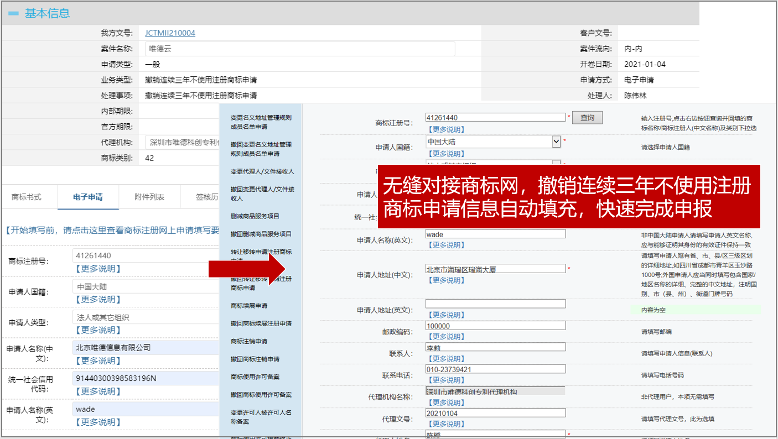Select menu item 商标续展申请
Image resolution: width=778 pixels, height=439 pixels.
click(x=248, y=305)
